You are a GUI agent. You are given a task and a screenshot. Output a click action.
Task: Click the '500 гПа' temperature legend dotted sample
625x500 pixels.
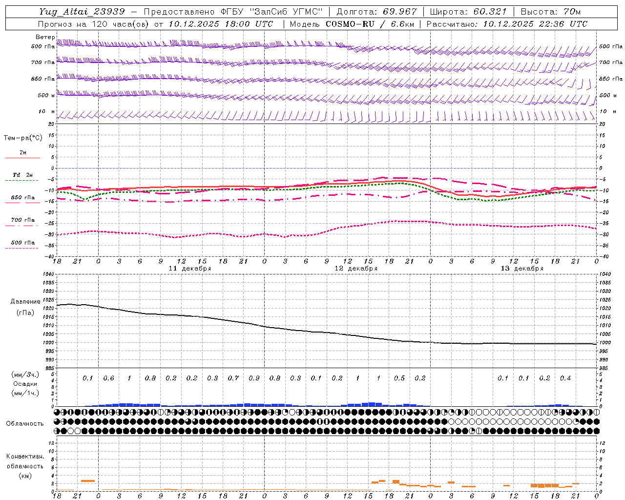[22, 248]
